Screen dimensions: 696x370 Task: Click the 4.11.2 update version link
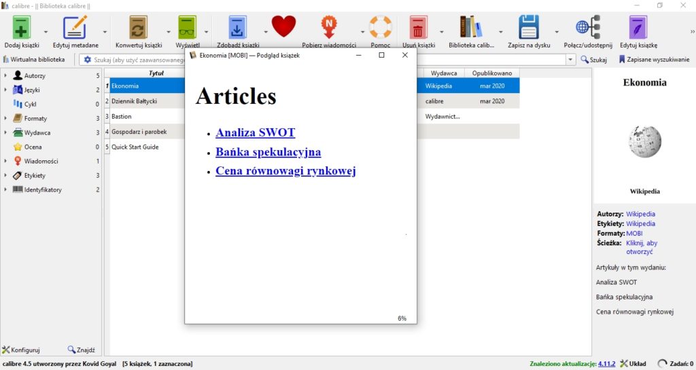(606, 364)
